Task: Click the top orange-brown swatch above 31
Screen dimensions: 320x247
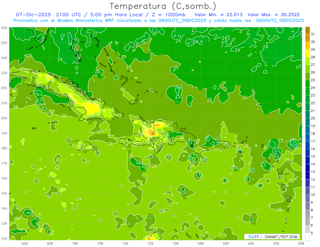Action: [x=307, y=30]
